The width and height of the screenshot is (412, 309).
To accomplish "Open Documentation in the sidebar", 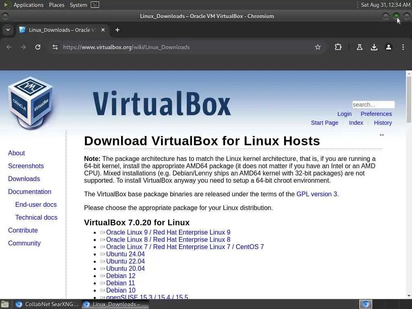I will (x=30, y=192).
